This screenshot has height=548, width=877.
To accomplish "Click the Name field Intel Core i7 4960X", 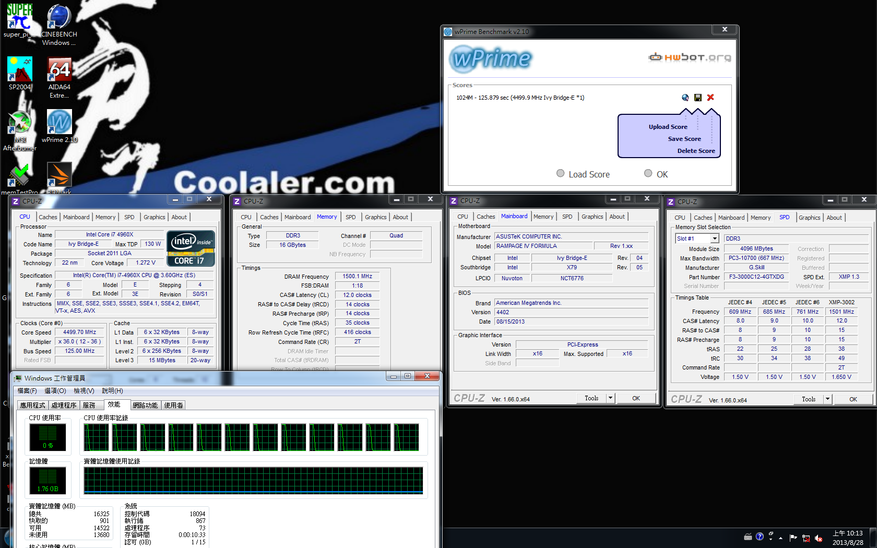I will 110,234.
